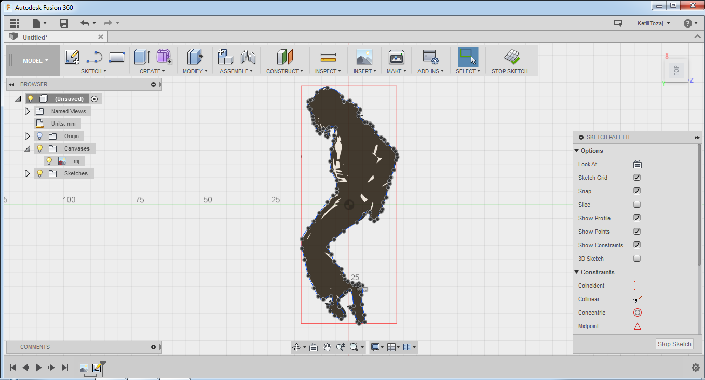The width and height of the screenshot is (705, 380).
Task: Click the Stop Sketch toolbar icon
Action: coord(512,57)
